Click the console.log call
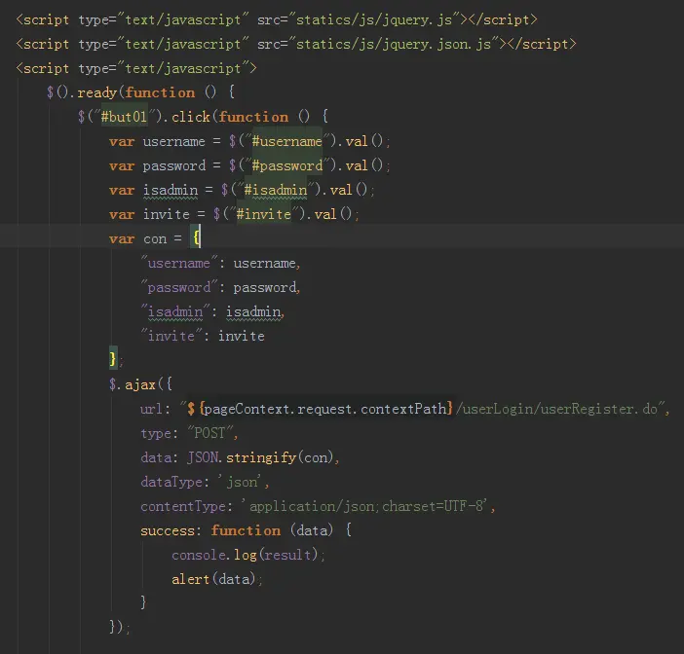The image size is (684, 654). [214, 555]
